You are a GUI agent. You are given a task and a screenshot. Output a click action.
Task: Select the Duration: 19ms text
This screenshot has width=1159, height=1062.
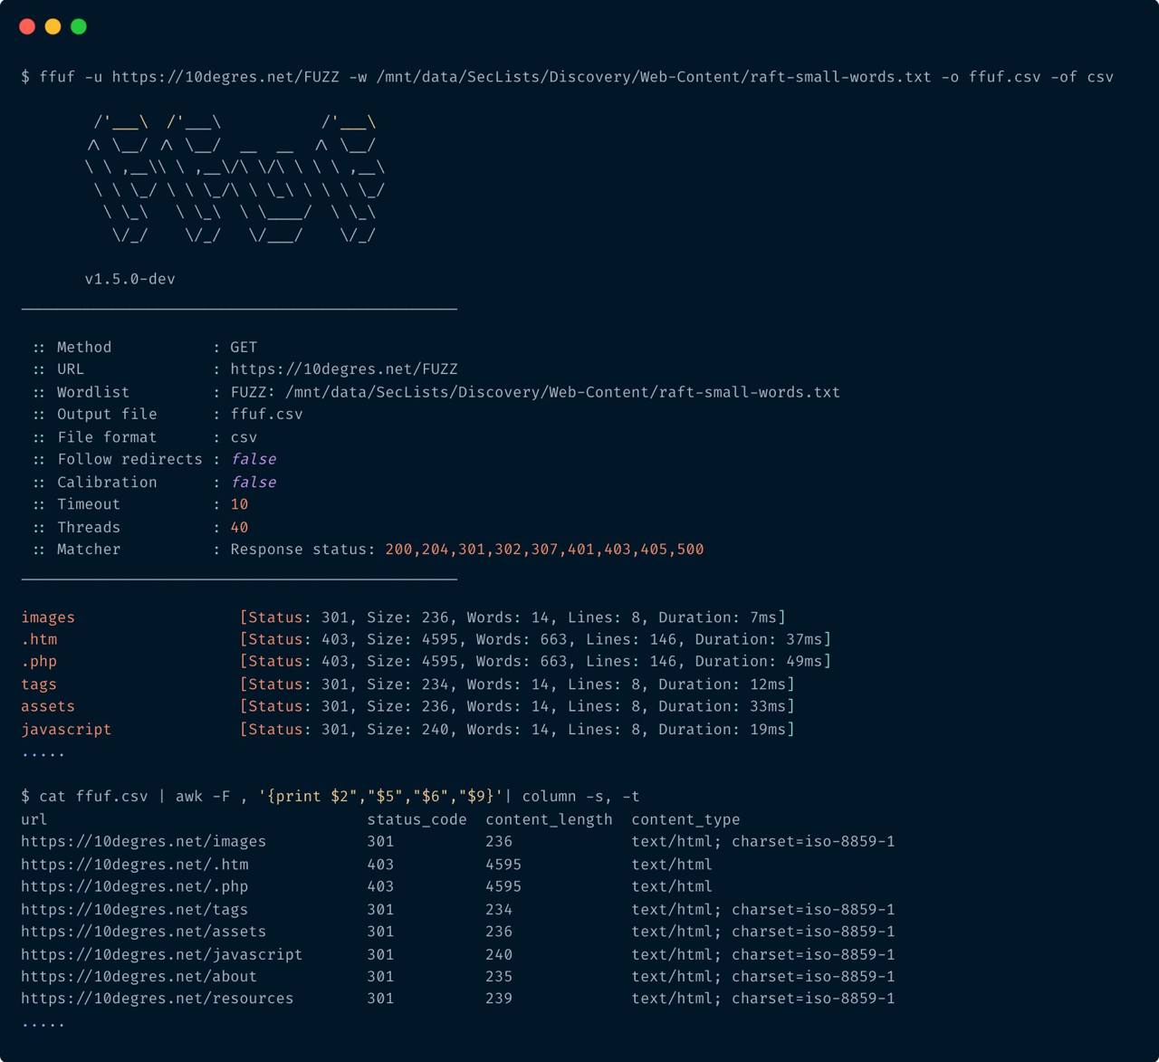pos(722,729)
